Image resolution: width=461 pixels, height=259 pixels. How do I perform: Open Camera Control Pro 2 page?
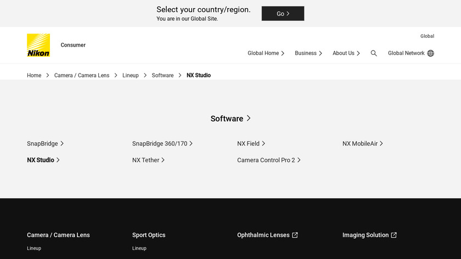269,160
